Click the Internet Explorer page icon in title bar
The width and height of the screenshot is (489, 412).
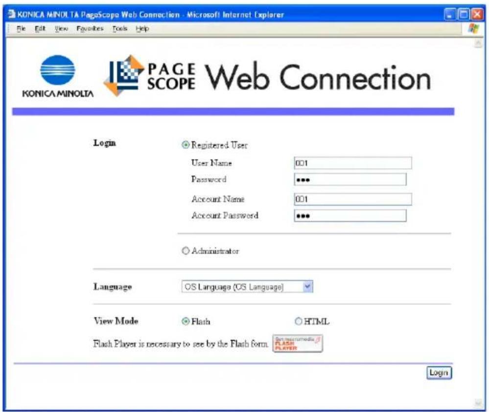[x=12, y=14]
